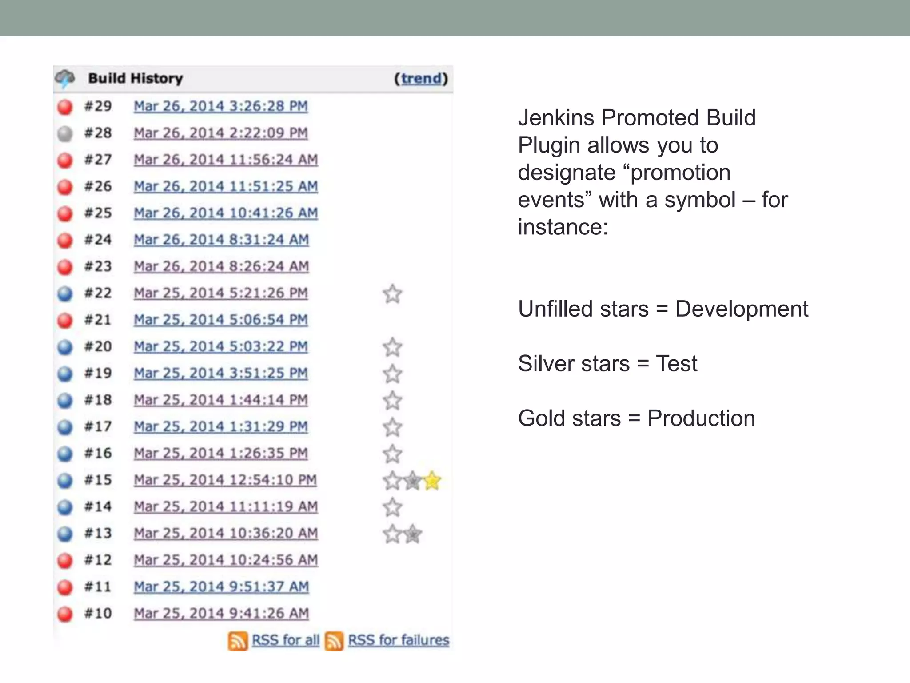Click blue status ball for build #17

[x=65, y=427]
